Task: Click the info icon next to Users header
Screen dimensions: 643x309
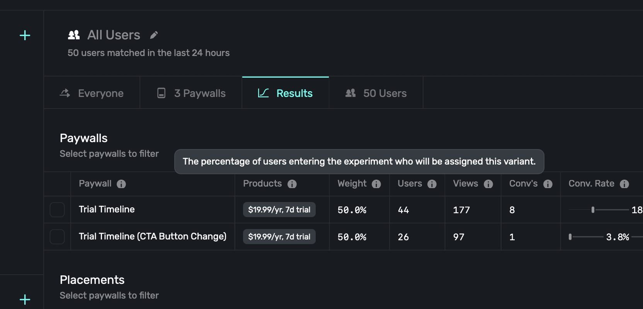Action: click(x=432, y=184)
